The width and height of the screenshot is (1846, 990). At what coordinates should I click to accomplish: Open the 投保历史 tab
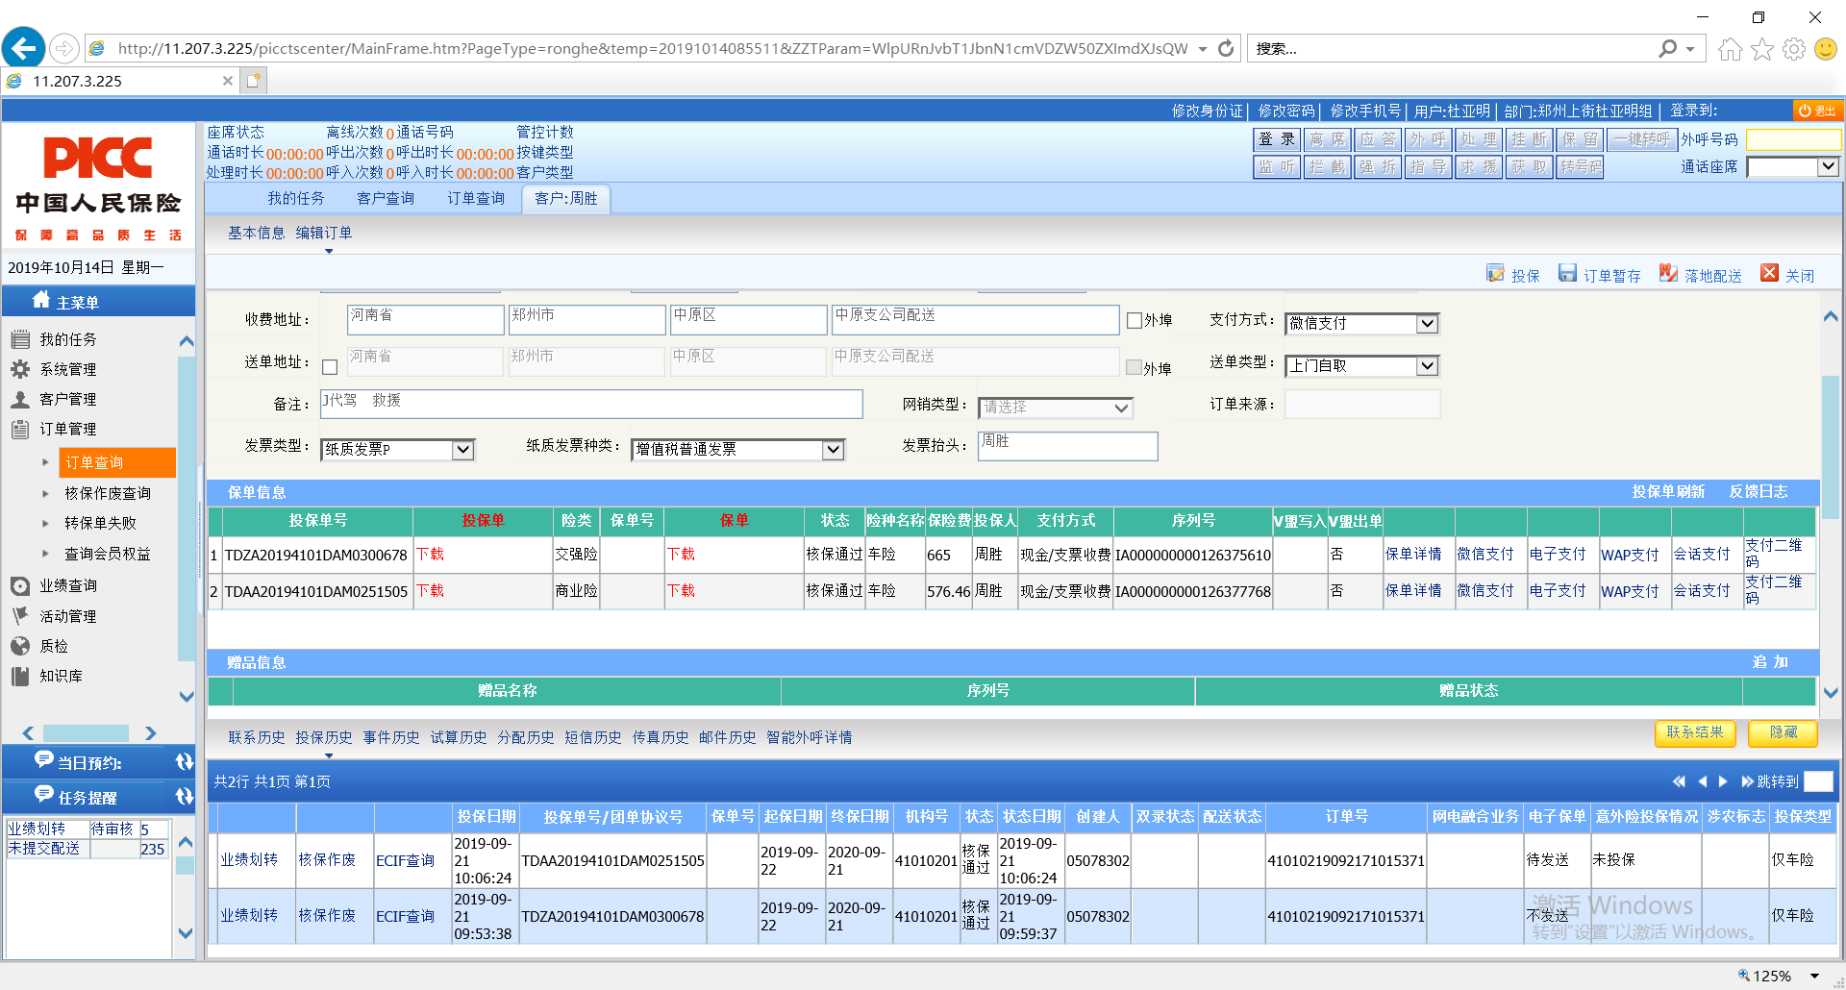coord(323,737)
